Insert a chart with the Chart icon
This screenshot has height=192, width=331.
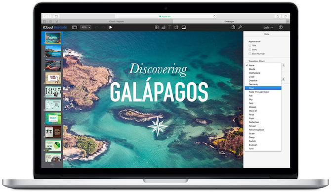click(164, 28)
